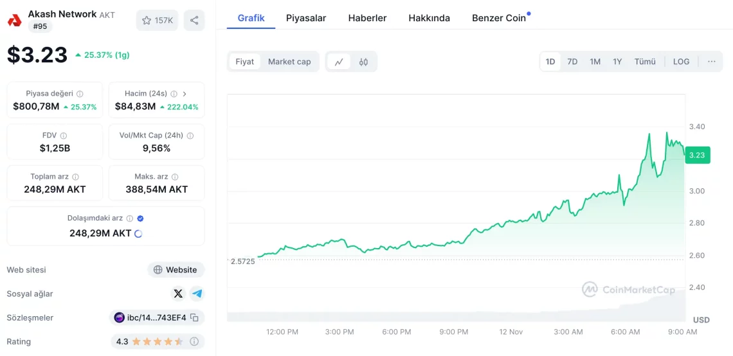Expand Hacim (24s) chevron arrow
The image size is (733, 356).
185,93
